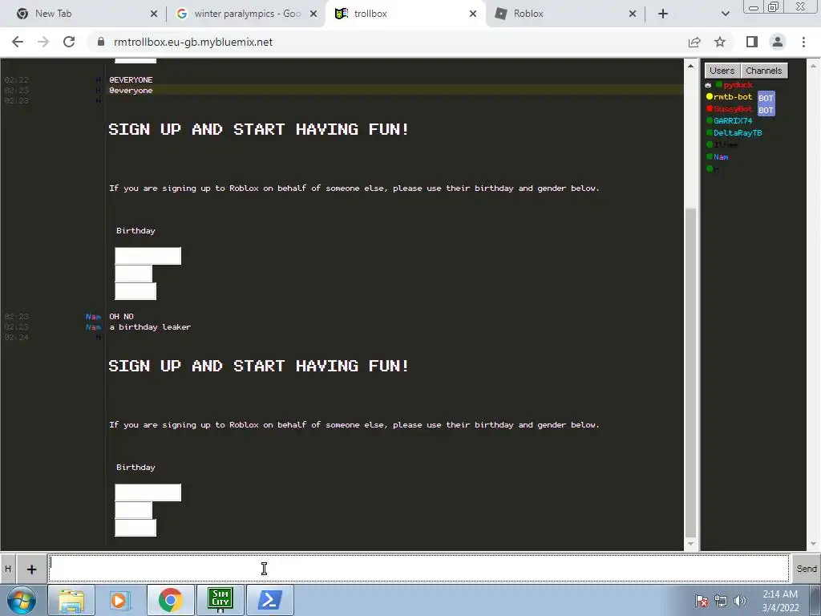Viewport: 821px width, 616px height.
Task: Click first birthday box in upper form
Action: click(x=148, y=256)
